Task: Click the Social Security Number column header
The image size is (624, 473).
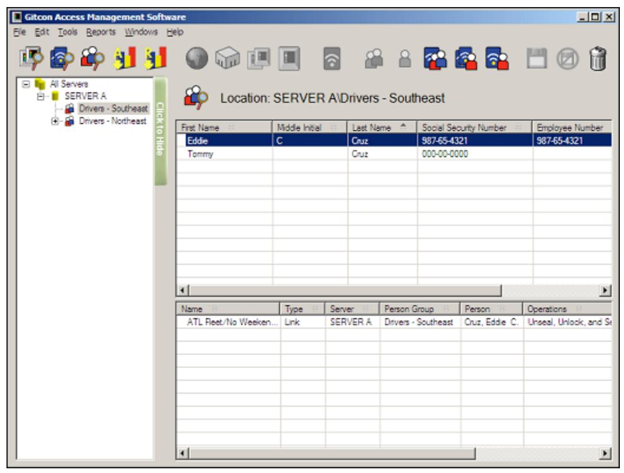Action: [x=474, y=127]
